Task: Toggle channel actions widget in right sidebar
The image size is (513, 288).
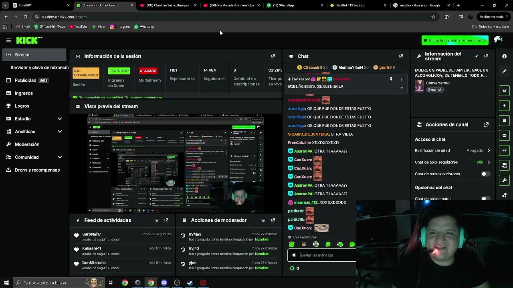Action: pyautogui.click(x=505, y=165)
